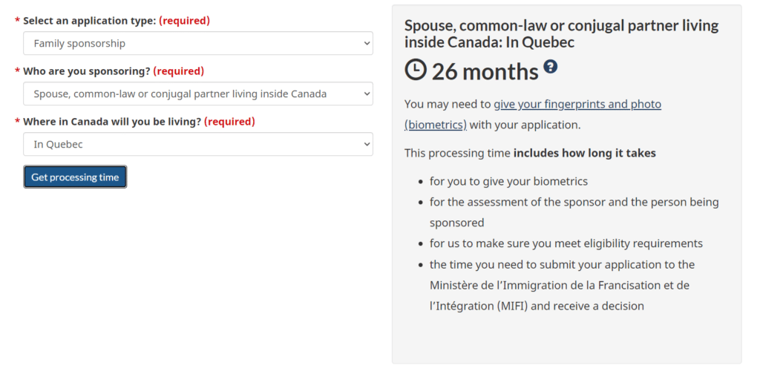Click the Spouse, common-law or conjugal partner heading
This screenshot has width=760, height=377.
pos(561,33)
